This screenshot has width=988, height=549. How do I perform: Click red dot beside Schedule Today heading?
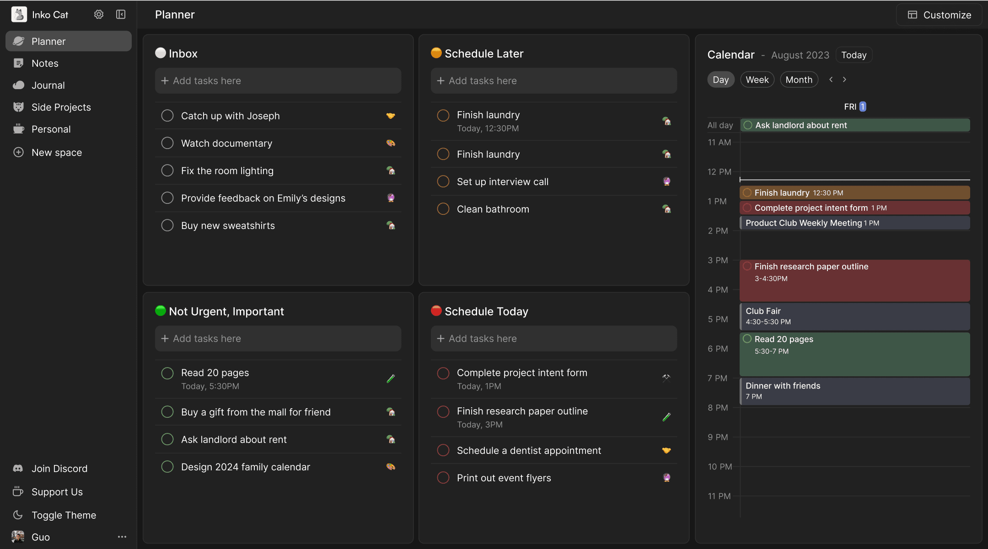pos(436,311)
